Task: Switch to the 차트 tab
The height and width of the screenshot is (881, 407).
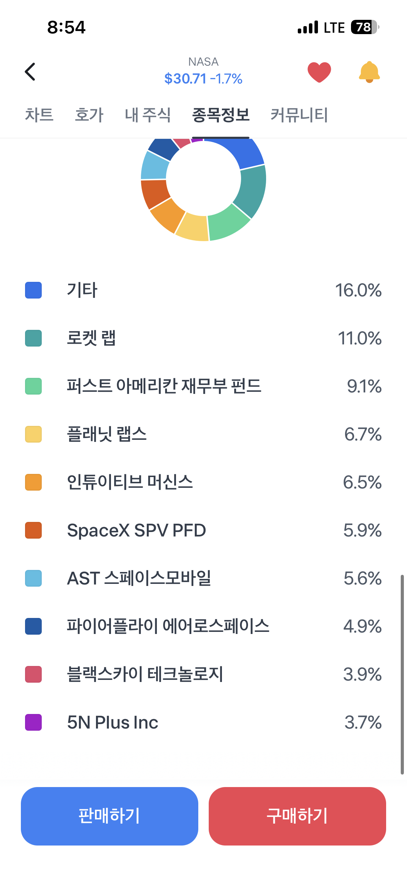Action: pos(39,114)
